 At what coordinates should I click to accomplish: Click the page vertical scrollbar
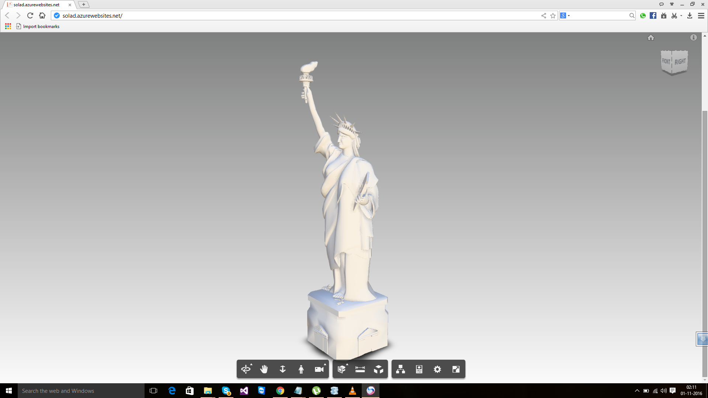coord(705,221)
